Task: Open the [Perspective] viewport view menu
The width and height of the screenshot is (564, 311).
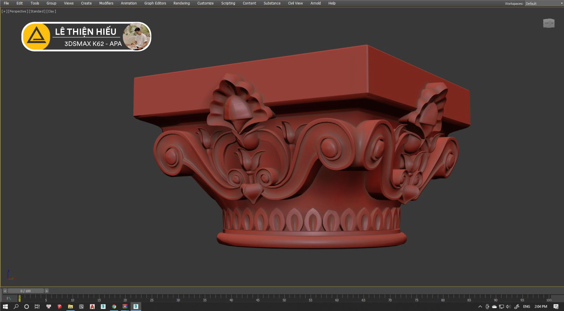Action: [x=17, y=11]
